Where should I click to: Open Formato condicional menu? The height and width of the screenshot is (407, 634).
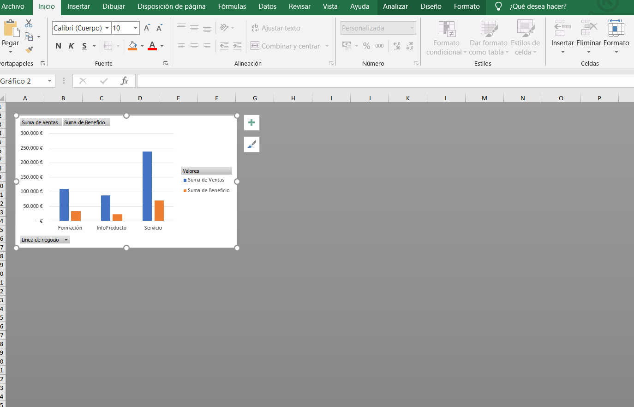pyautogui.click(x=446, y=38)
